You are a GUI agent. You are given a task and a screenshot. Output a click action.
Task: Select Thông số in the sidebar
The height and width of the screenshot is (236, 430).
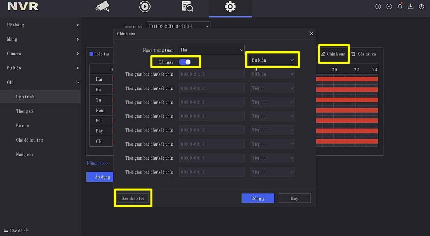(24, 111)
